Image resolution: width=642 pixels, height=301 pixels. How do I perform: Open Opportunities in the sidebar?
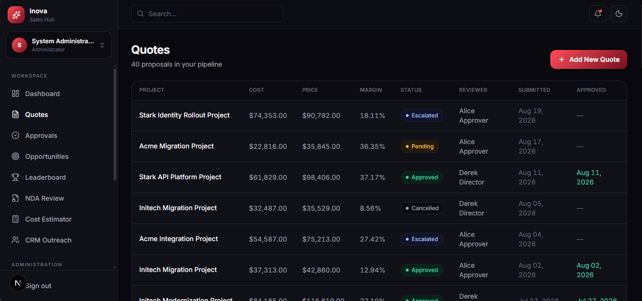58,156
